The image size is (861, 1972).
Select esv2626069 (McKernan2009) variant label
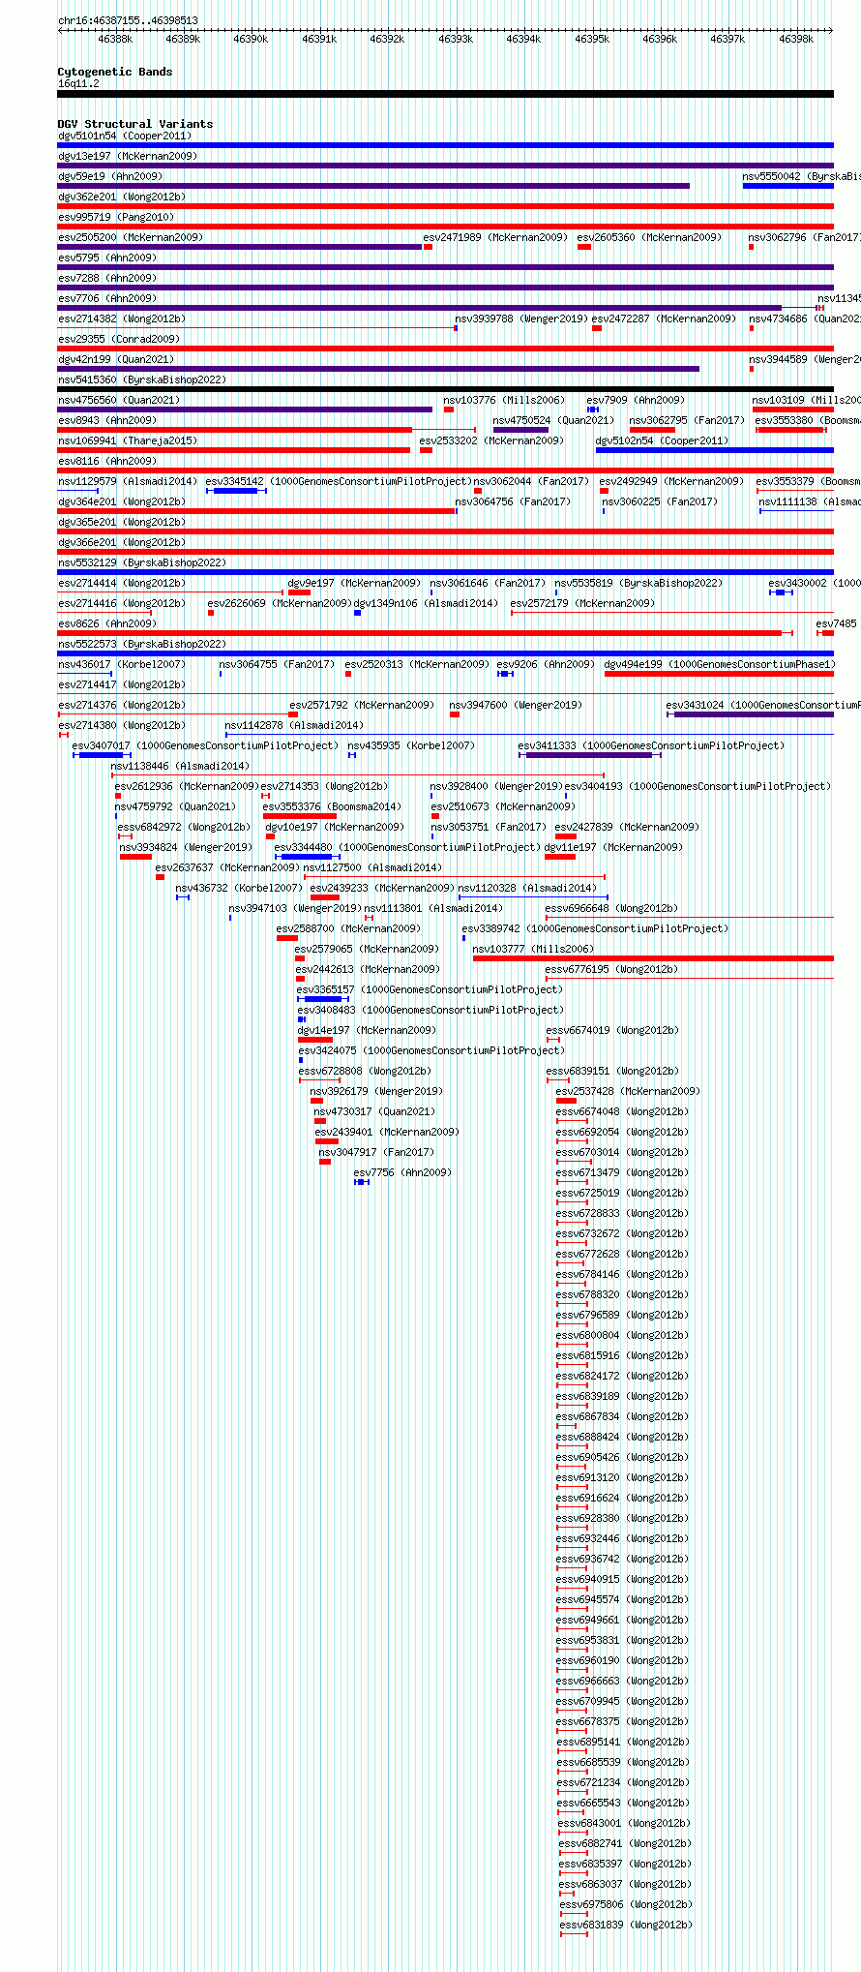(280, 603)
